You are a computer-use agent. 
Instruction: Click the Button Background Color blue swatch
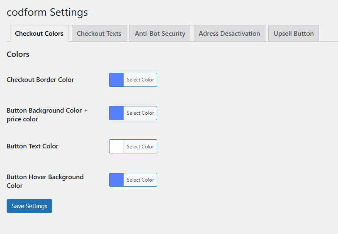point(117,113)
